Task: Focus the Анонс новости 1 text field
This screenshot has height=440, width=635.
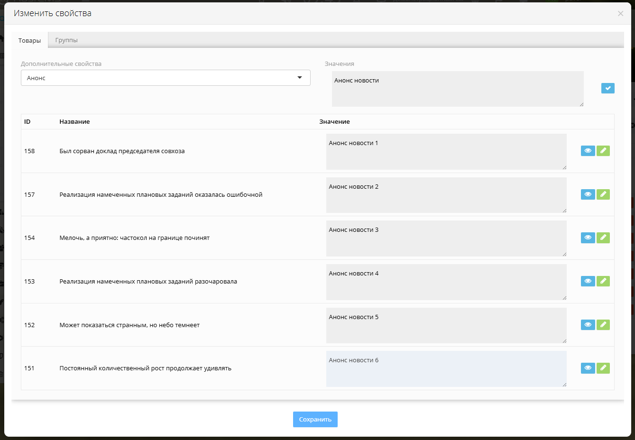Action: (x=446, y=152)
